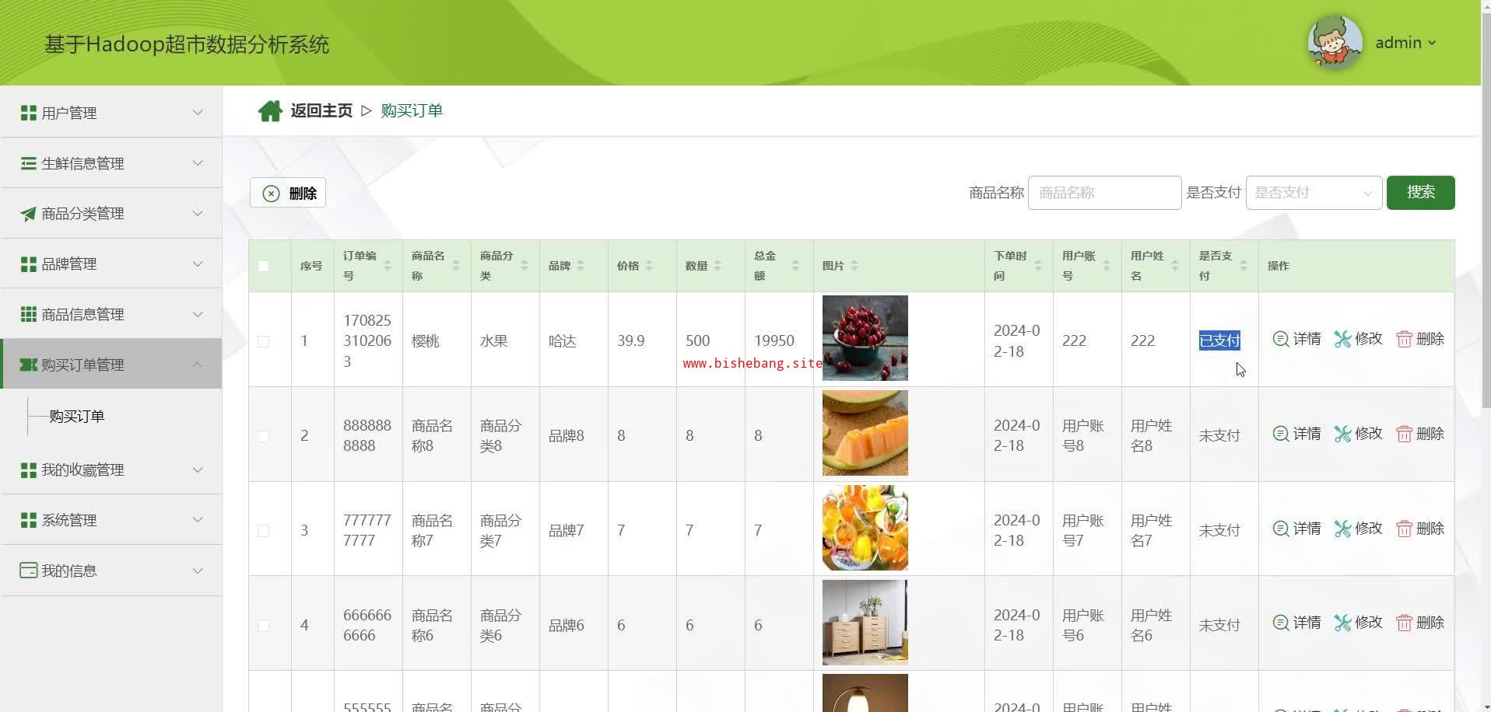Open 详情 for the 商品名称8 order
The height and width of the screenshot is (712, 1491).
(x=1296, y=434)
